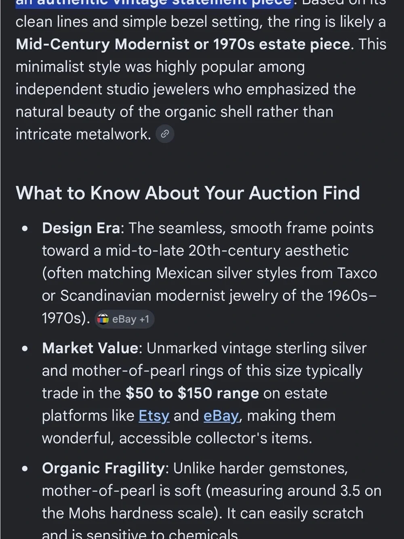Open the 'eBay +1' sources chip
The height and width of the screenshot is (539, 404).
[124, 319]
